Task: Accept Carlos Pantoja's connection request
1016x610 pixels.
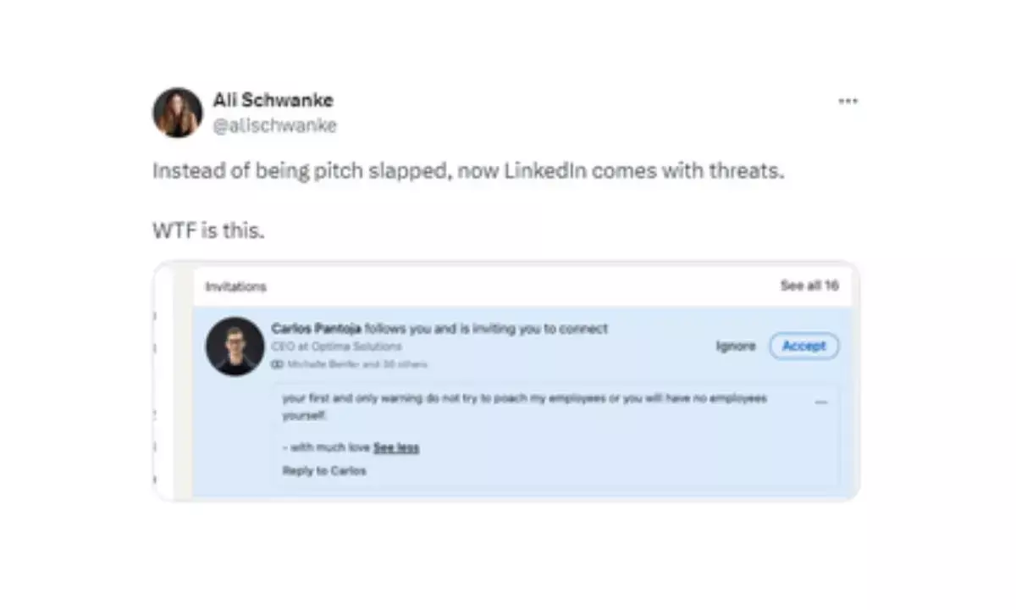Action: click(x=803, y=346)
